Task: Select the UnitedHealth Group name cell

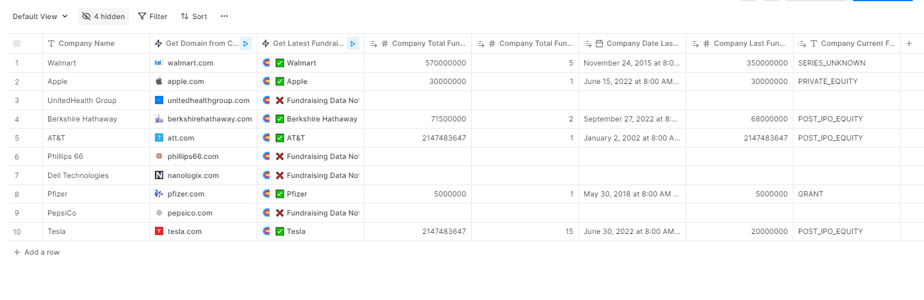Action: [x=96, y=100]
